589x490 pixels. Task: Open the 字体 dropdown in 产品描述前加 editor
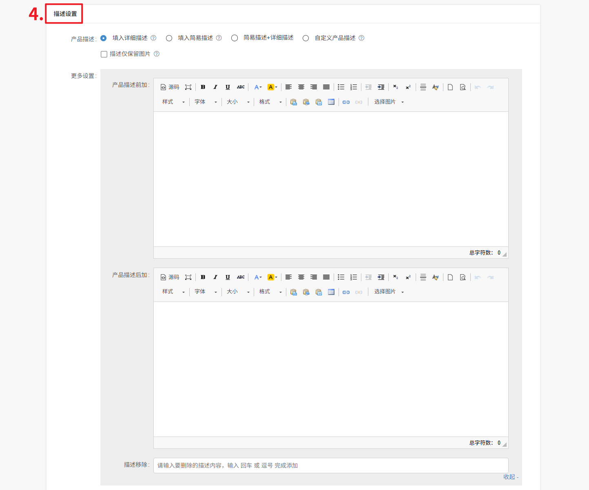tap(206, 102)
